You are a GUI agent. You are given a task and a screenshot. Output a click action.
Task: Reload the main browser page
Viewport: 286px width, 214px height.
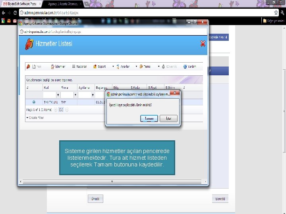click(x=15, y=13)
